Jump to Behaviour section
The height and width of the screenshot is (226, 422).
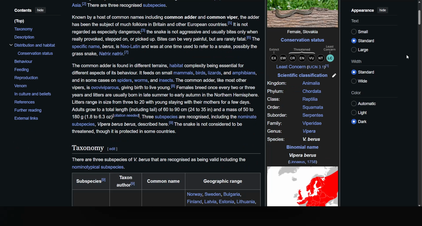tap(23, 61)
